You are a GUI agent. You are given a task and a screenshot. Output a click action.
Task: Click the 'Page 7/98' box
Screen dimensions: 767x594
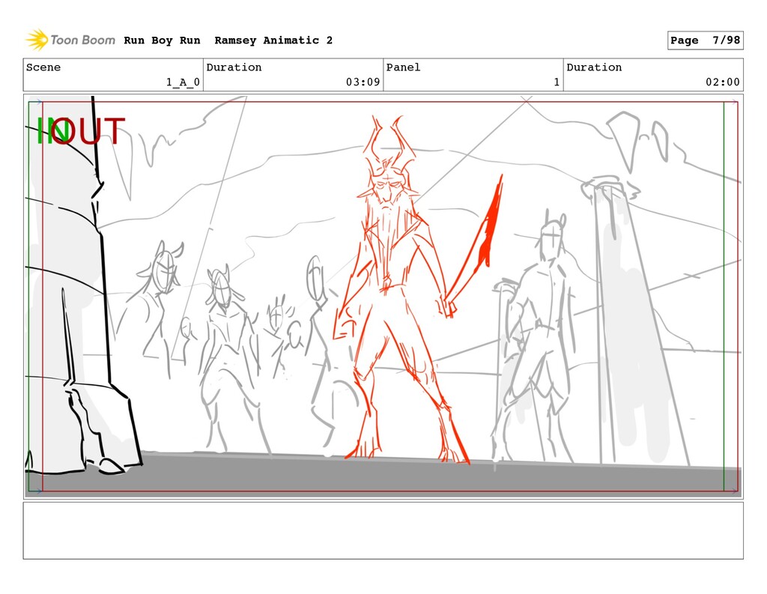pos(705,40)
